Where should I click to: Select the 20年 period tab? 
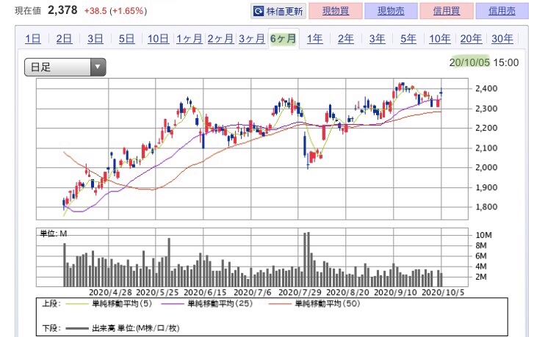[471, 39]
